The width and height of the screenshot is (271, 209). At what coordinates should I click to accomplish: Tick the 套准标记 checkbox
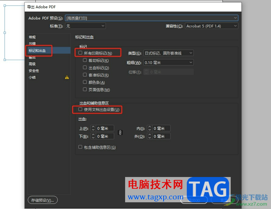(x=85, y=75)
